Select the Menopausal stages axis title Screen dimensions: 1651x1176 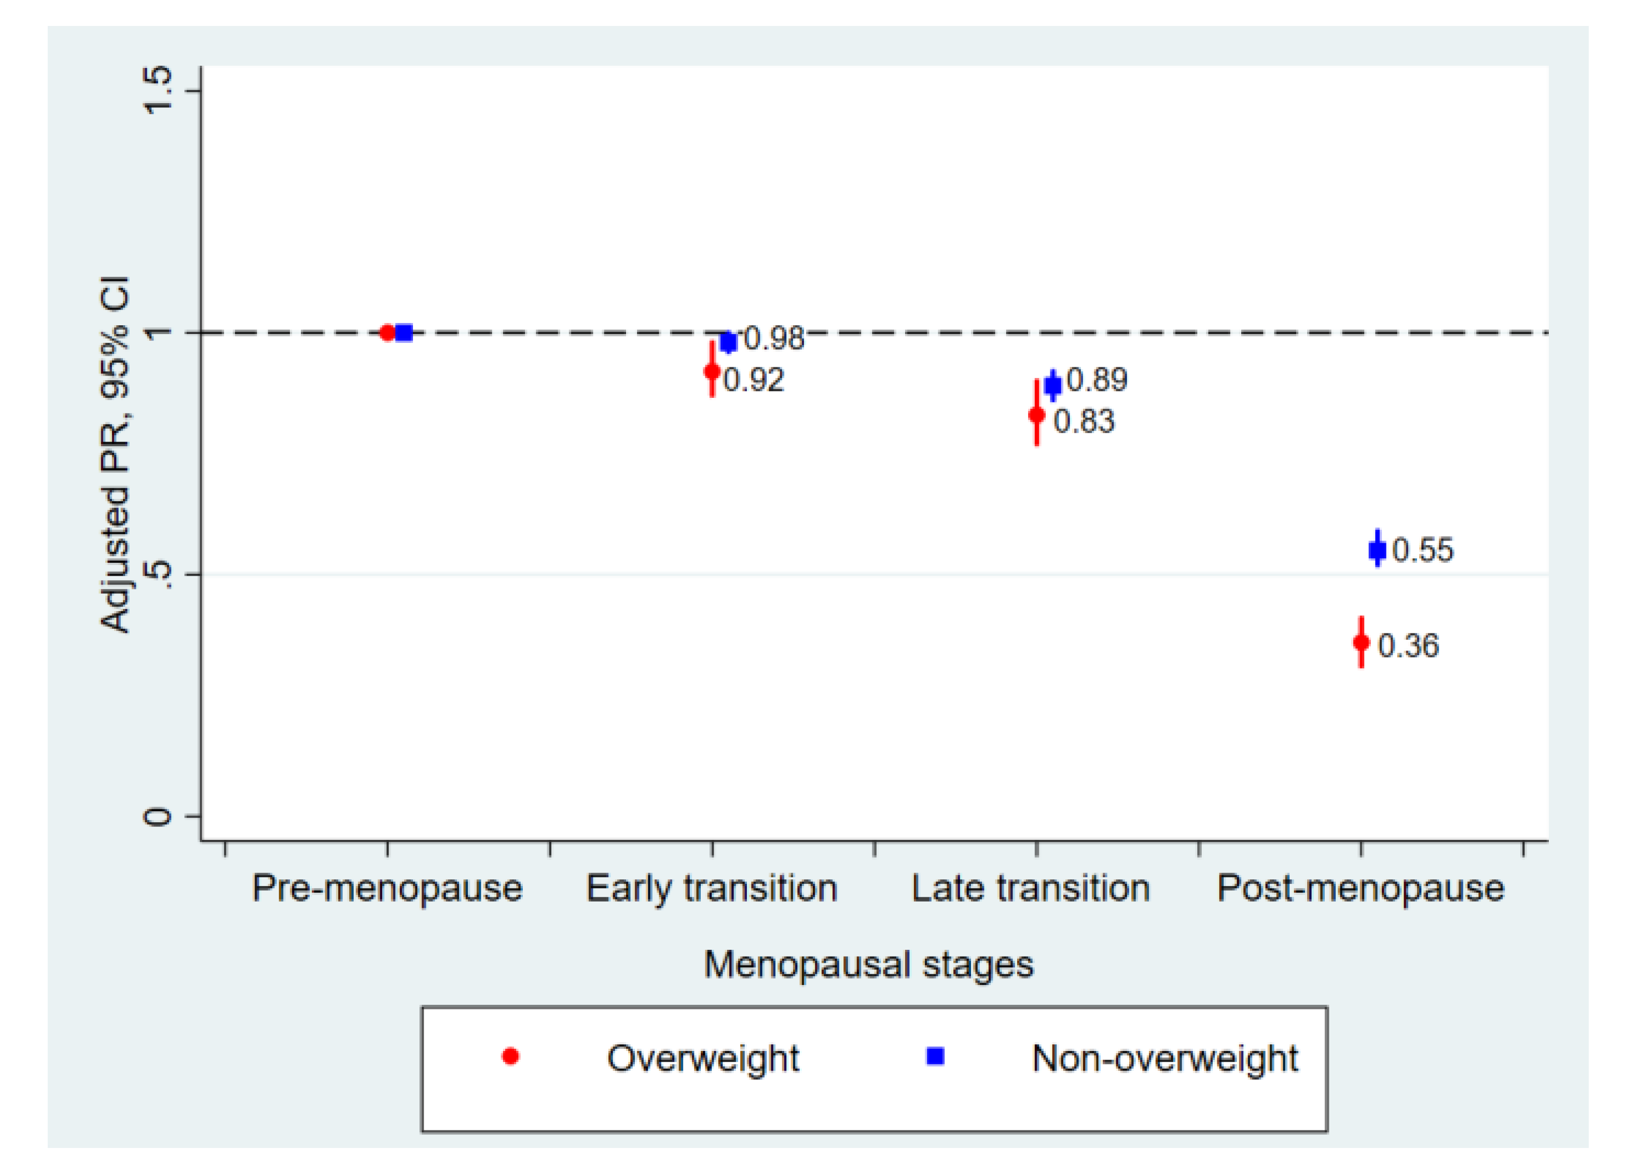(x=868, y=964)
